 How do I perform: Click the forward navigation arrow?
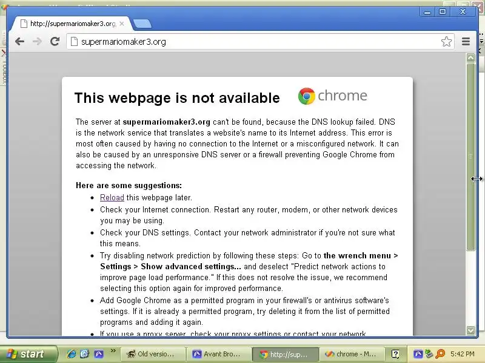[37, 41]
